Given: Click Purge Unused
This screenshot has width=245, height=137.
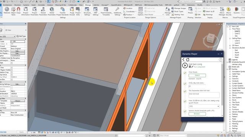Looking at the screenshot, I should coord(72,11).
